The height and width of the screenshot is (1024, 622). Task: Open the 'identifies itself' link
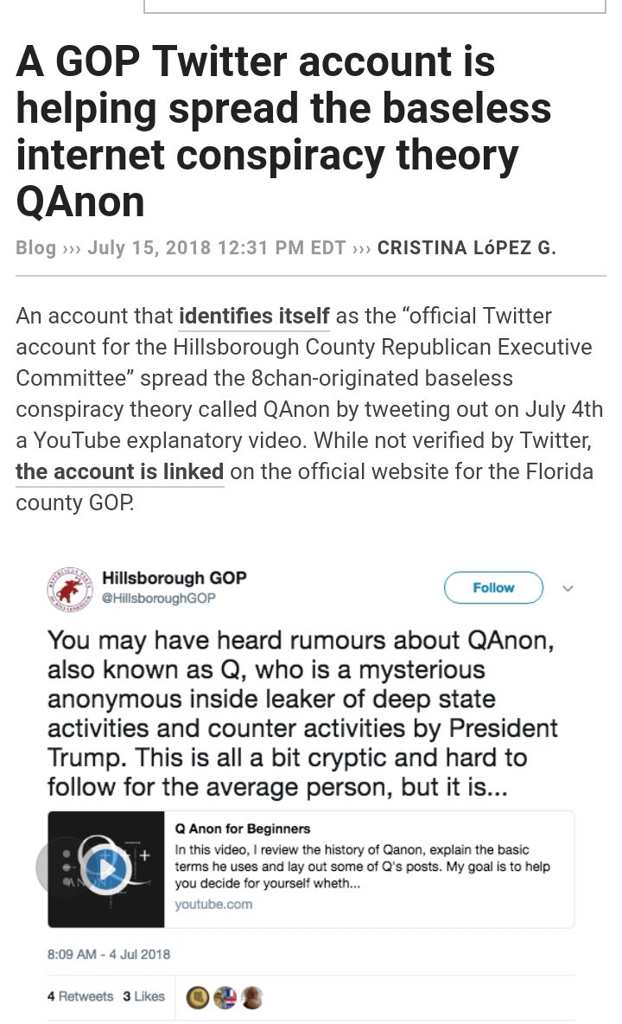[254, 317]
